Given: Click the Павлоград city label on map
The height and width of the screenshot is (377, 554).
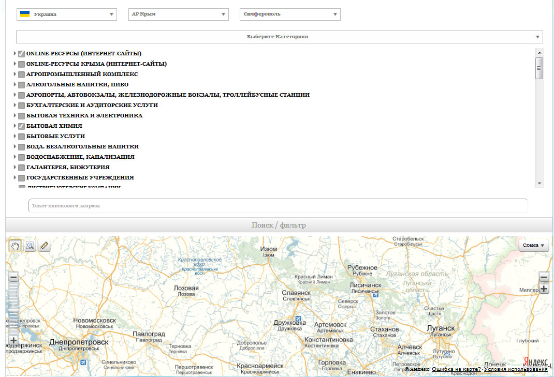Looking at the screenshot, I should 149,334.
